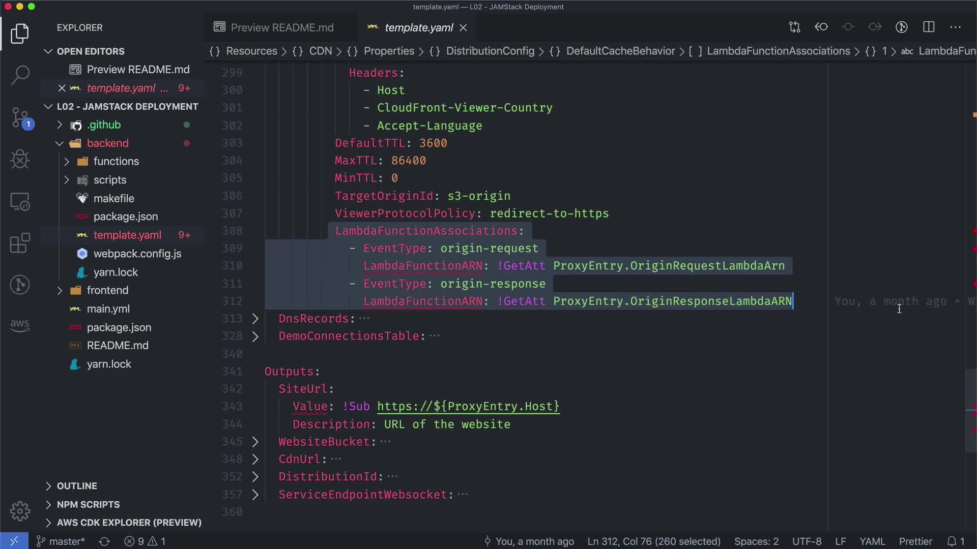The width and height of the screenshot is (977, 549).
Task: Expand the folded DnsRecords section
Action: coord(255,319)
